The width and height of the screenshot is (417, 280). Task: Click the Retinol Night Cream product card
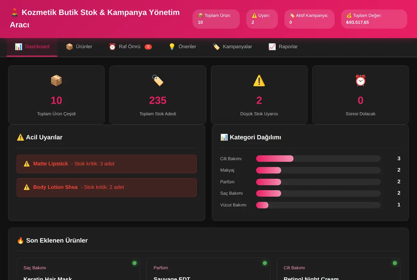(338, 269)
